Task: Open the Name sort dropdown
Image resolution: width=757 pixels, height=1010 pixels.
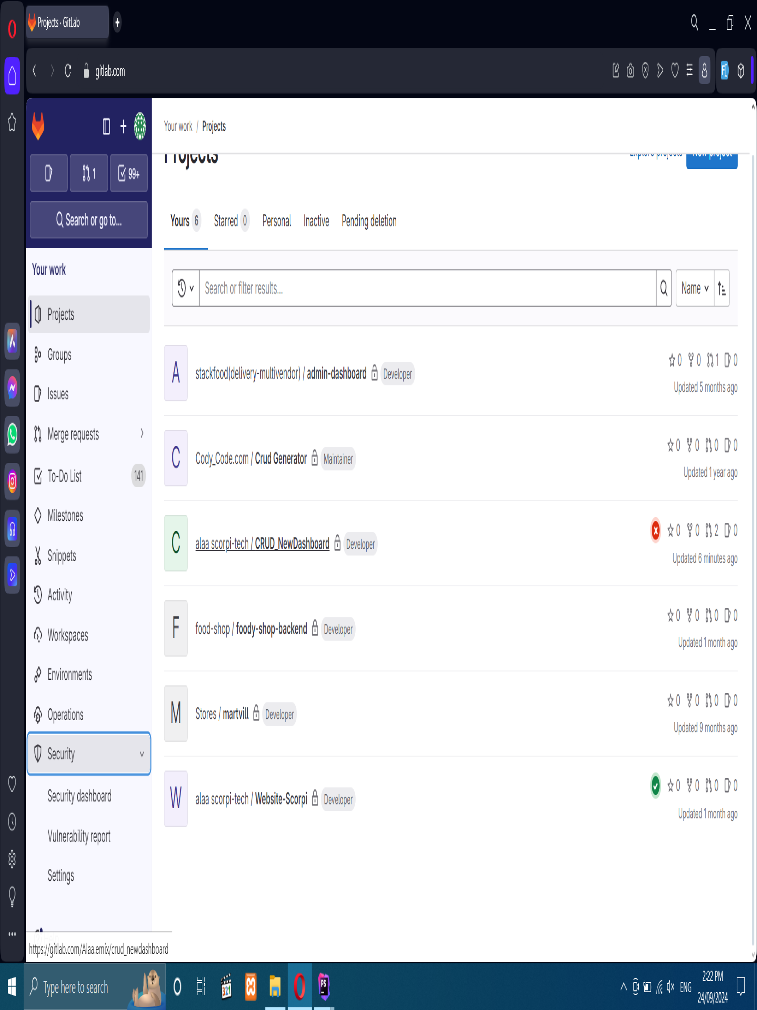Action: [x=695, y=288]
